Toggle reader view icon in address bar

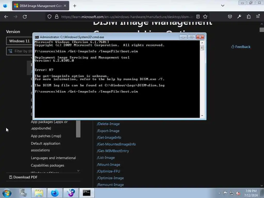198,16
